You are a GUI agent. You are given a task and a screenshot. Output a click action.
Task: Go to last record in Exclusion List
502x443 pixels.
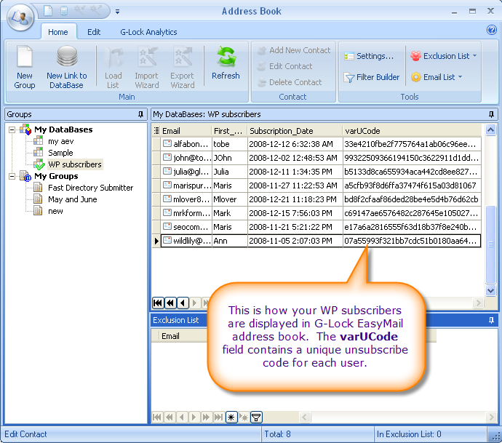tap(218, 417)
